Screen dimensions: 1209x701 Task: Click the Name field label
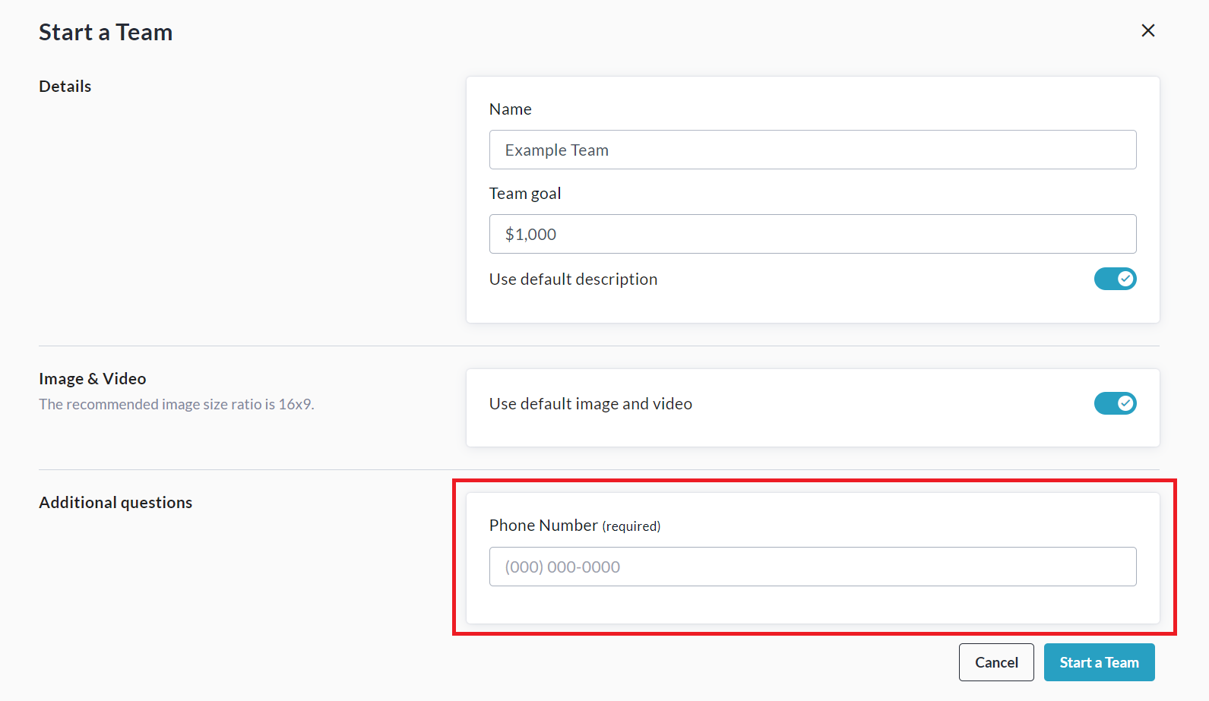pos(511,109)
